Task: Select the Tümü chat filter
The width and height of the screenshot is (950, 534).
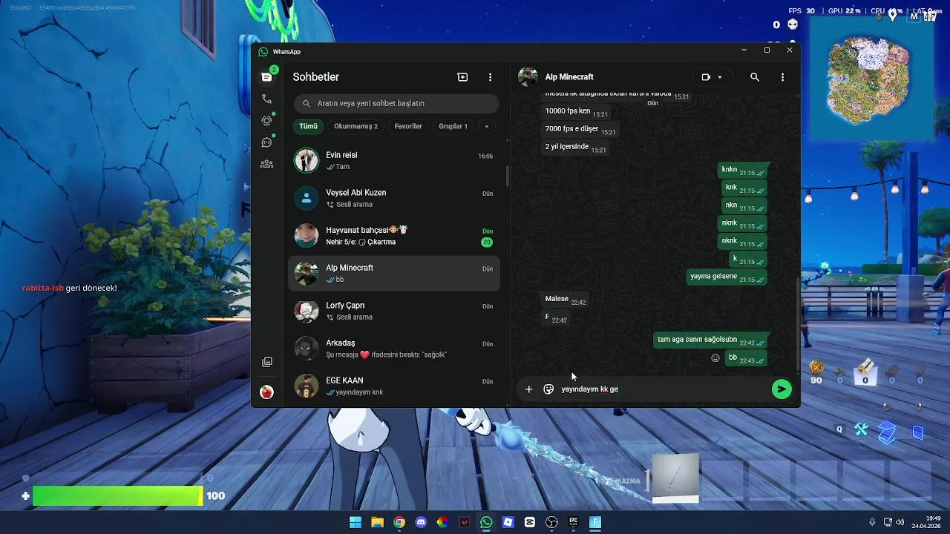Action: [308, 126]
